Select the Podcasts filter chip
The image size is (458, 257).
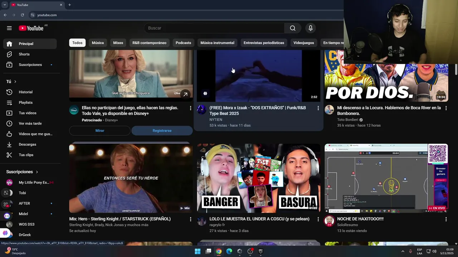pyautogui.click(x=183, y=43)
